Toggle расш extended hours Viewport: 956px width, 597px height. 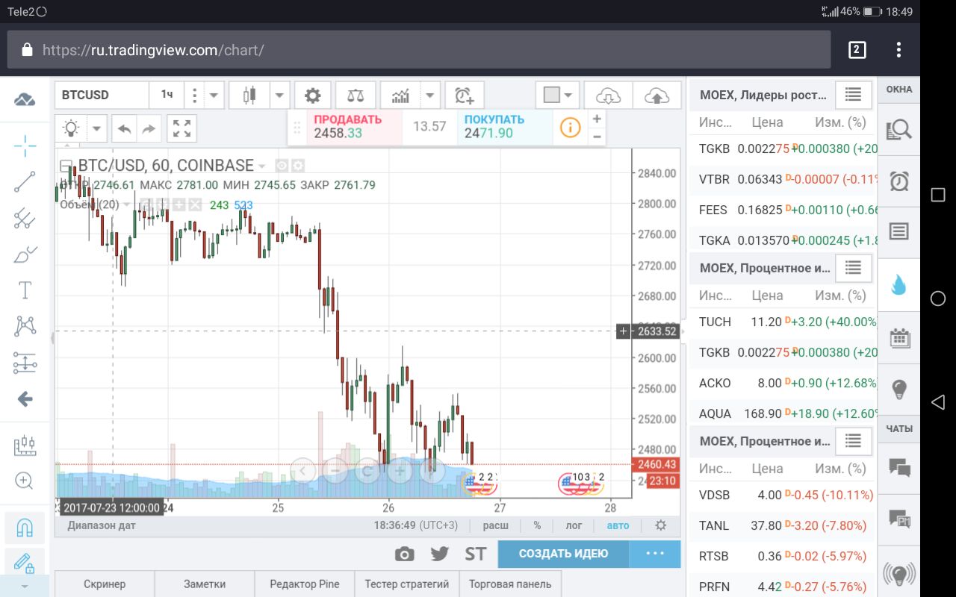click(x=496, y=525)
